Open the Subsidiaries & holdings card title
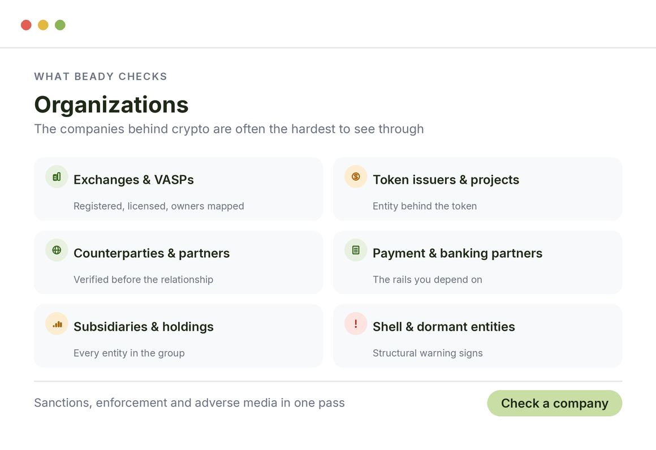 pos(144,327)
